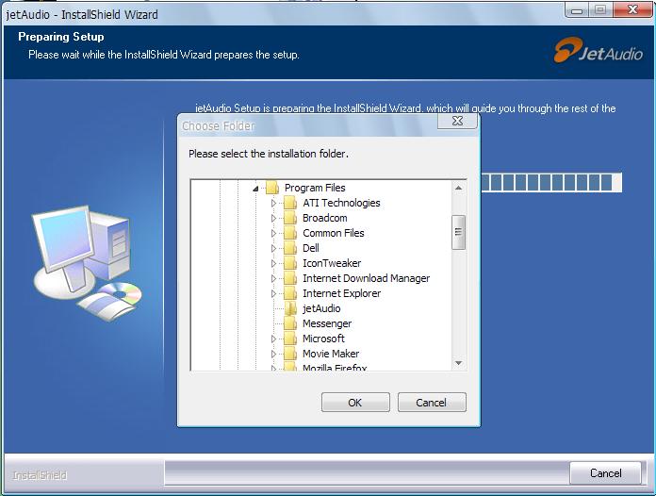Select the "Movie Maker" entry
The image size is (656, 496).
tap(331, 354)
